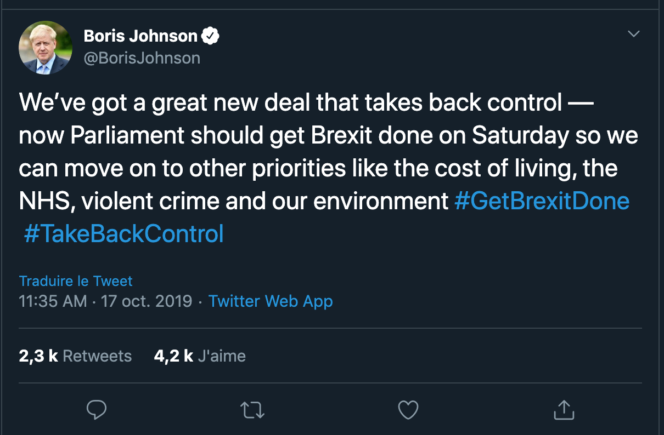Click the 17 oct. 2019 date

click(x=147, y=301)
